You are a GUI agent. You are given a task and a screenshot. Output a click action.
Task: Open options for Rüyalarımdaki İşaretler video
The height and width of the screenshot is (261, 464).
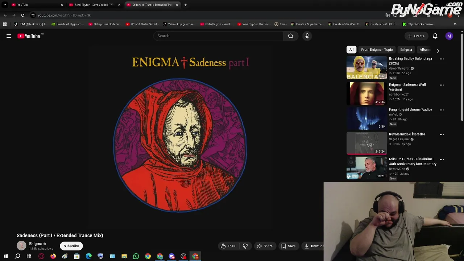(x=442, y=134)
